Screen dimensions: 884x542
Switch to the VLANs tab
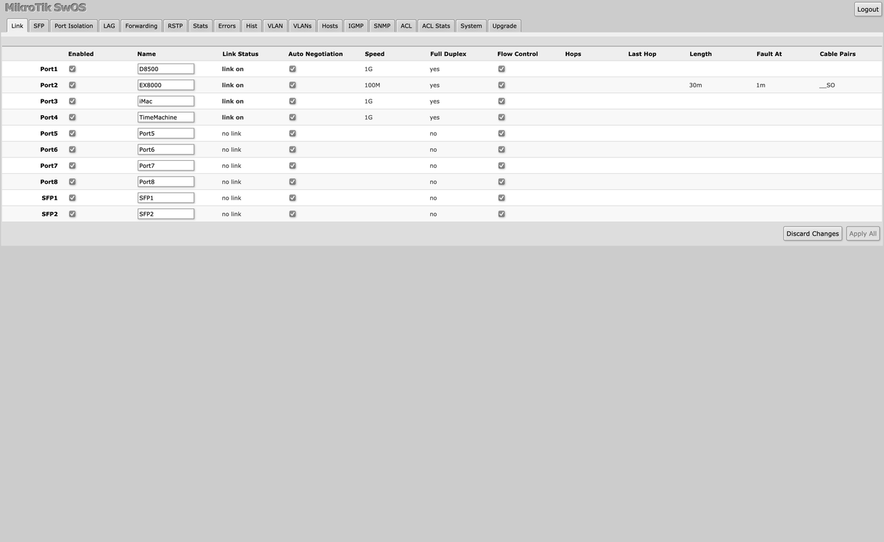(302, 26)
